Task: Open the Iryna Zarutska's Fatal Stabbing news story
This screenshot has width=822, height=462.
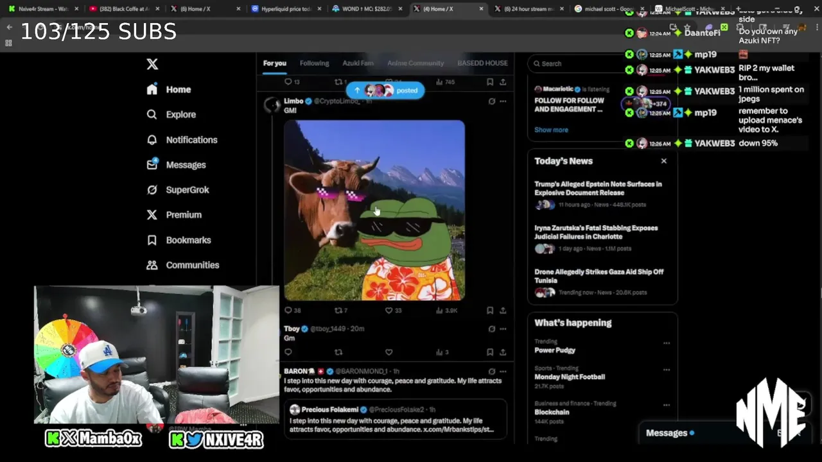Action: tap(602, 238)
